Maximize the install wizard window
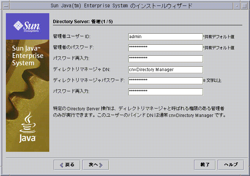 244,6
